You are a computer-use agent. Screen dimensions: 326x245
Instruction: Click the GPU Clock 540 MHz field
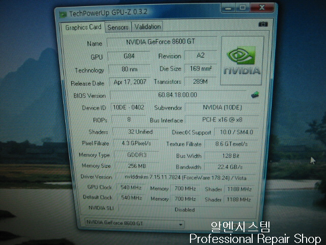[131, 187]
